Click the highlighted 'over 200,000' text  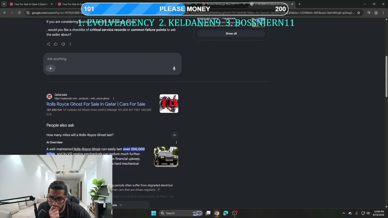134,149
